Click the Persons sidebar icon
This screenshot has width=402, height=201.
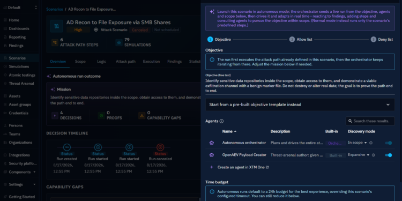[x=5, y=125]
